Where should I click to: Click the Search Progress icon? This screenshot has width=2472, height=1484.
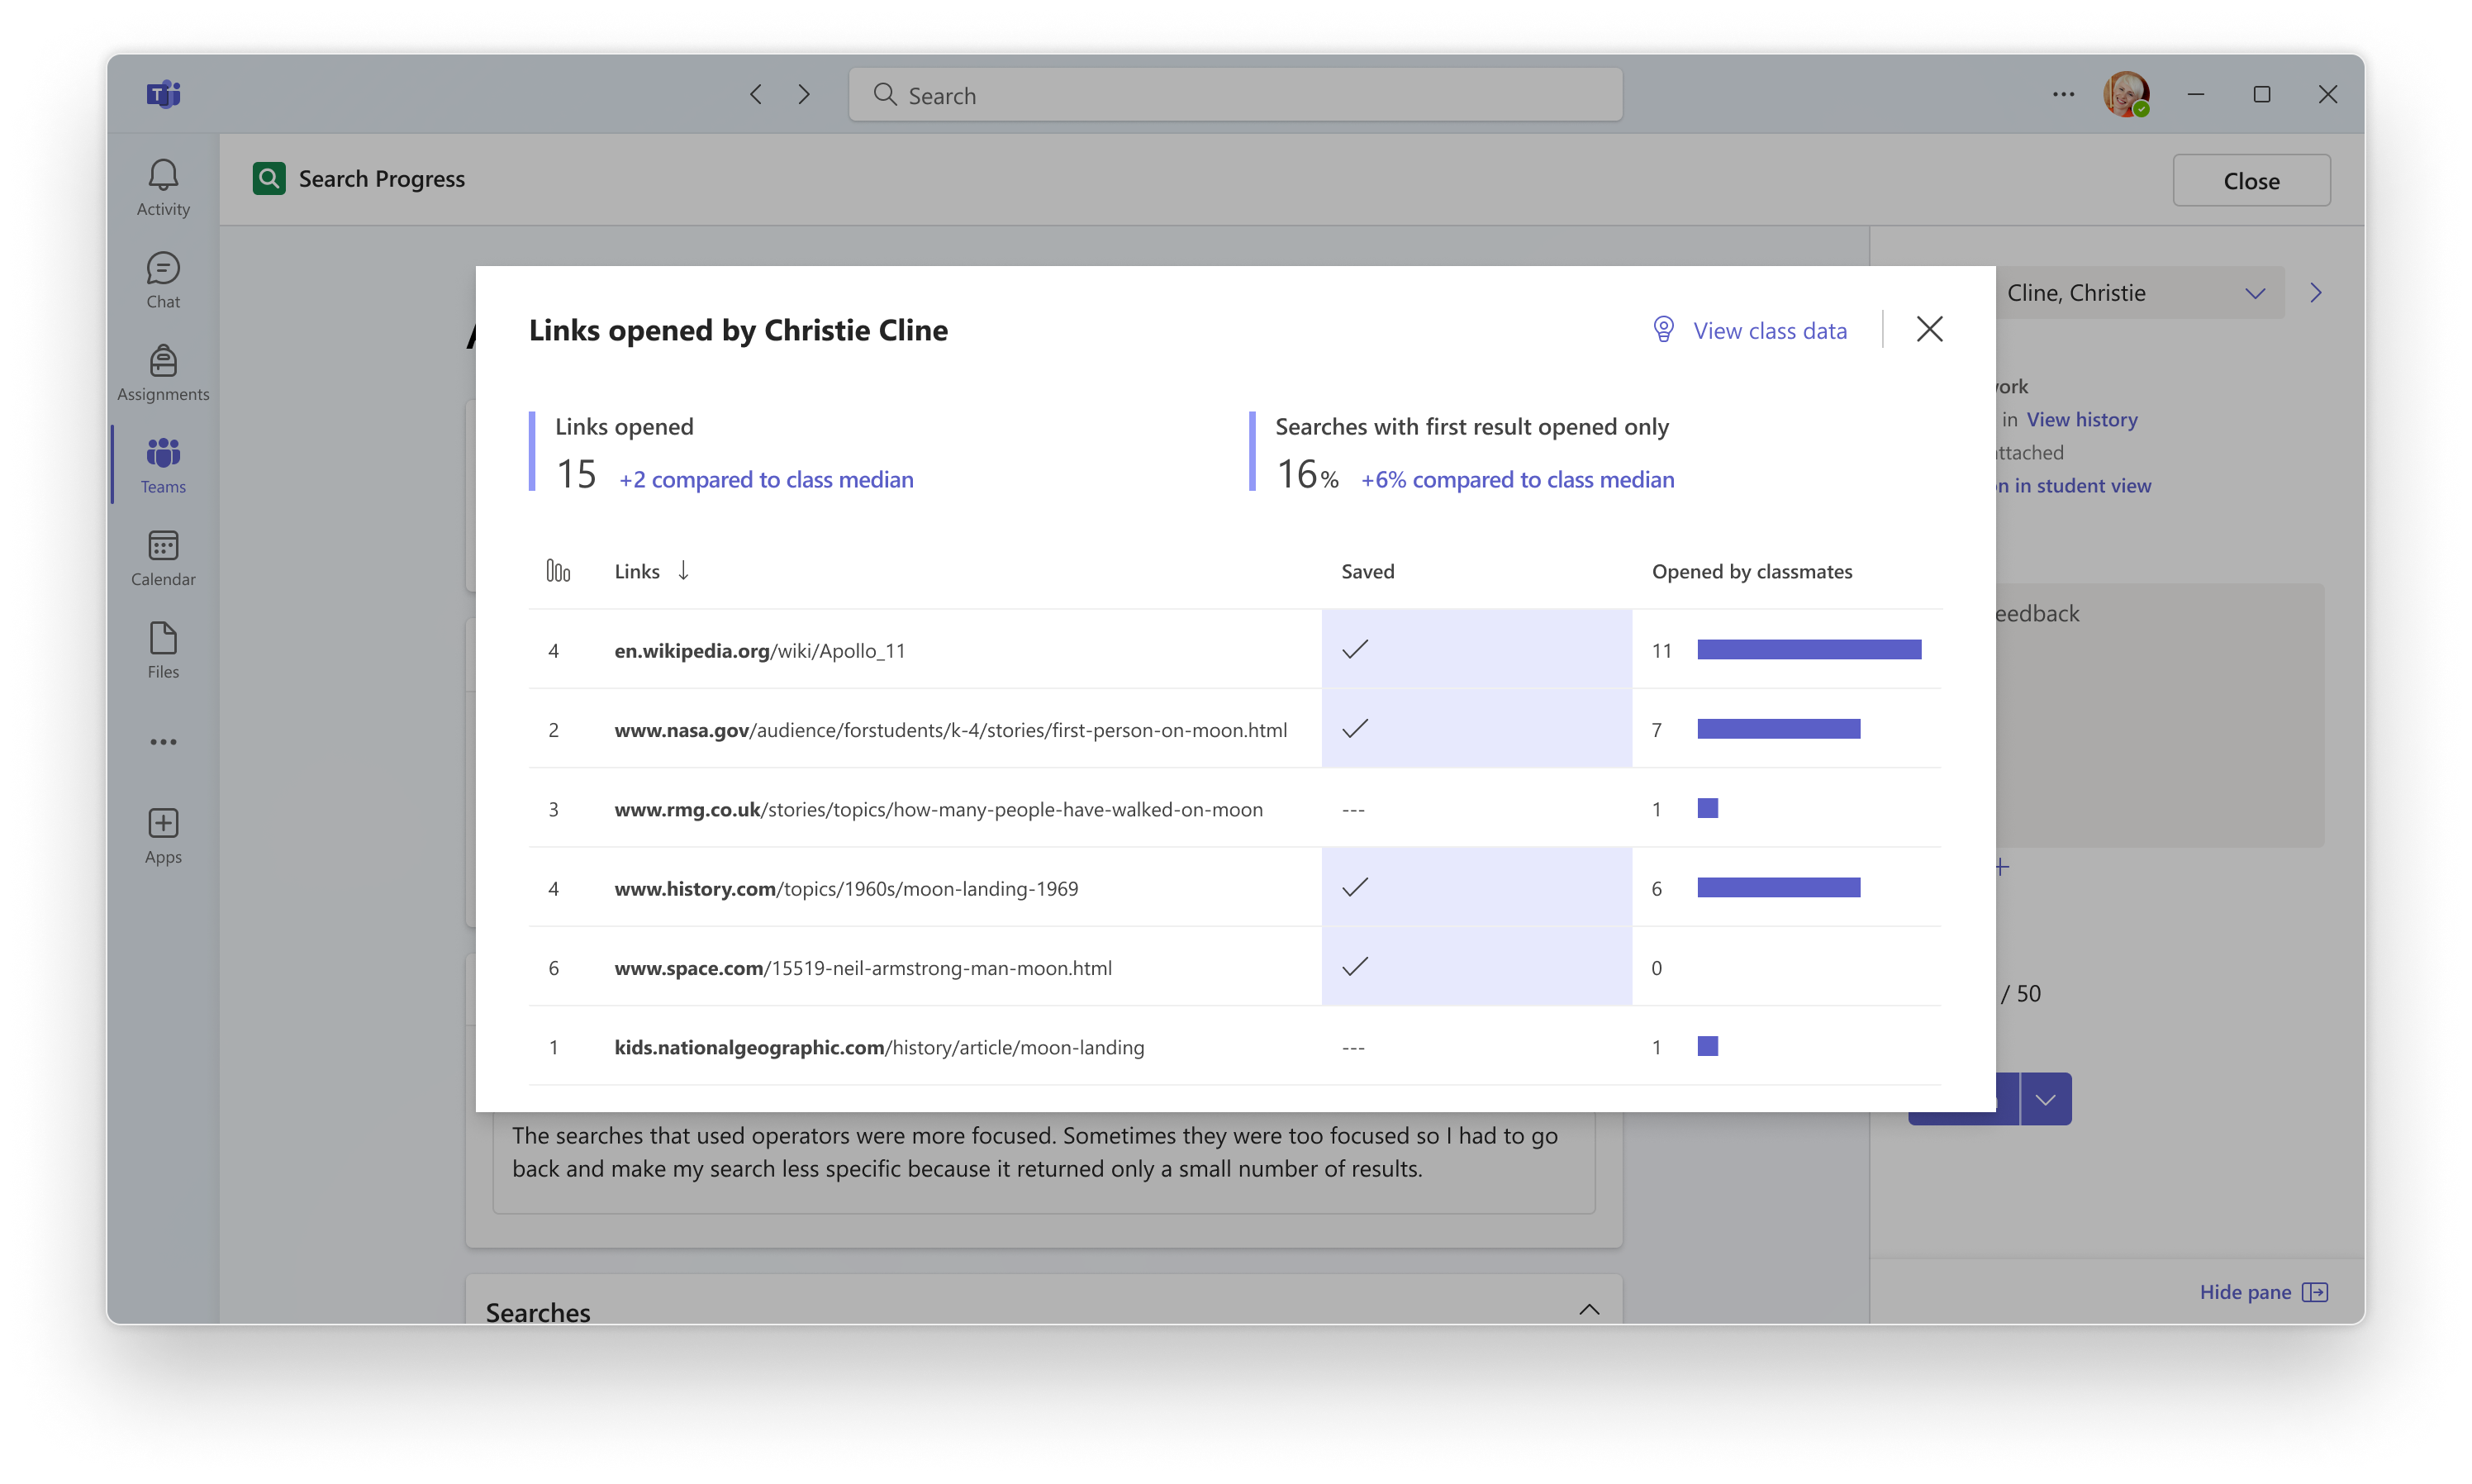pos(267,177)
